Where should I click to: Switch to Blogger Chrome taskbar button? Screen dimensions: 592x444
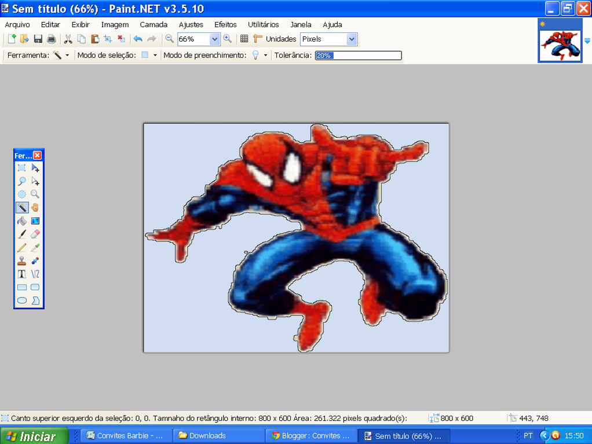311,436
